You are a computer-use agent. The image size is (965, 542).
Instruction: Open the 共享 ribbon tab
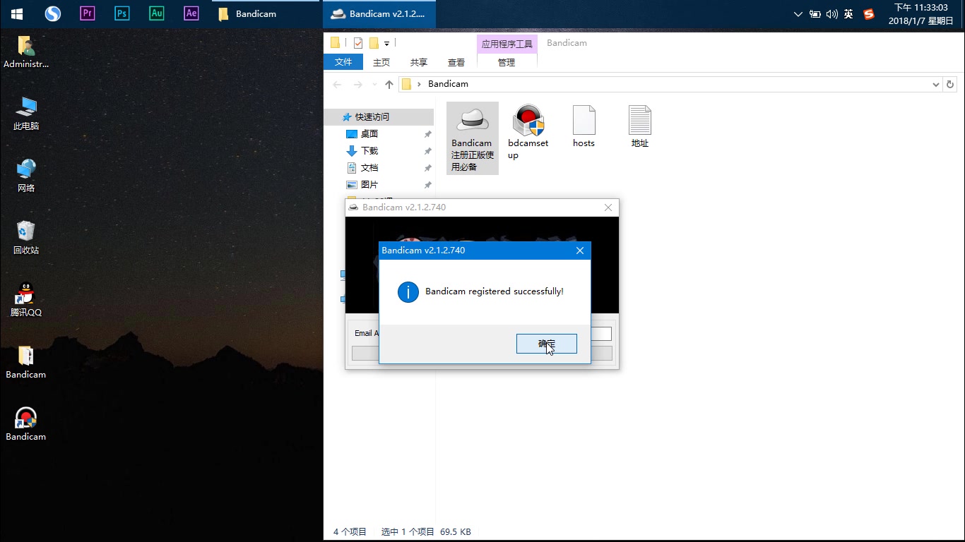[419, 62]
